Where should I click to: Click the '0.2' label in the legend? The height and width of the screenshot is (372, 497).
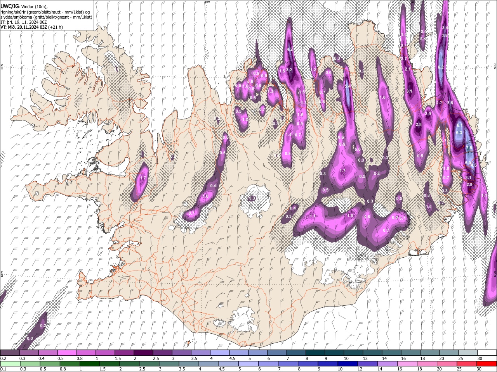pos(3,358)
